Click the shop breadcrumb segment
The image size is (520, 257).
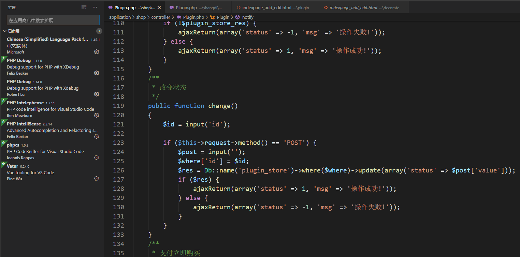point(141,17)
